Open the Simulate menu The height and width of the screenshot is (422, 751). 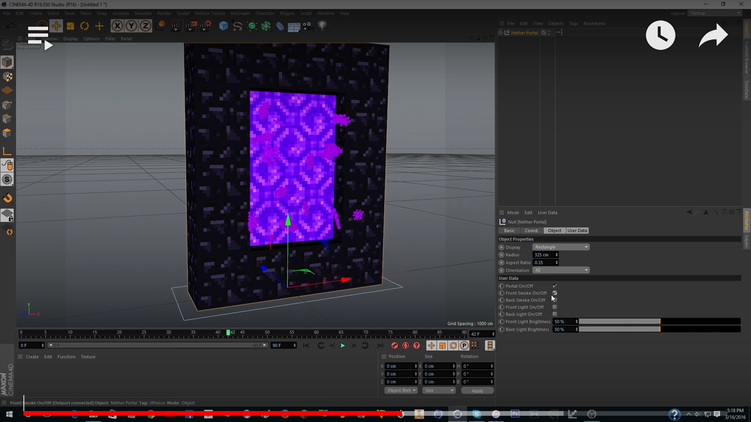click(x=143, y=13)
